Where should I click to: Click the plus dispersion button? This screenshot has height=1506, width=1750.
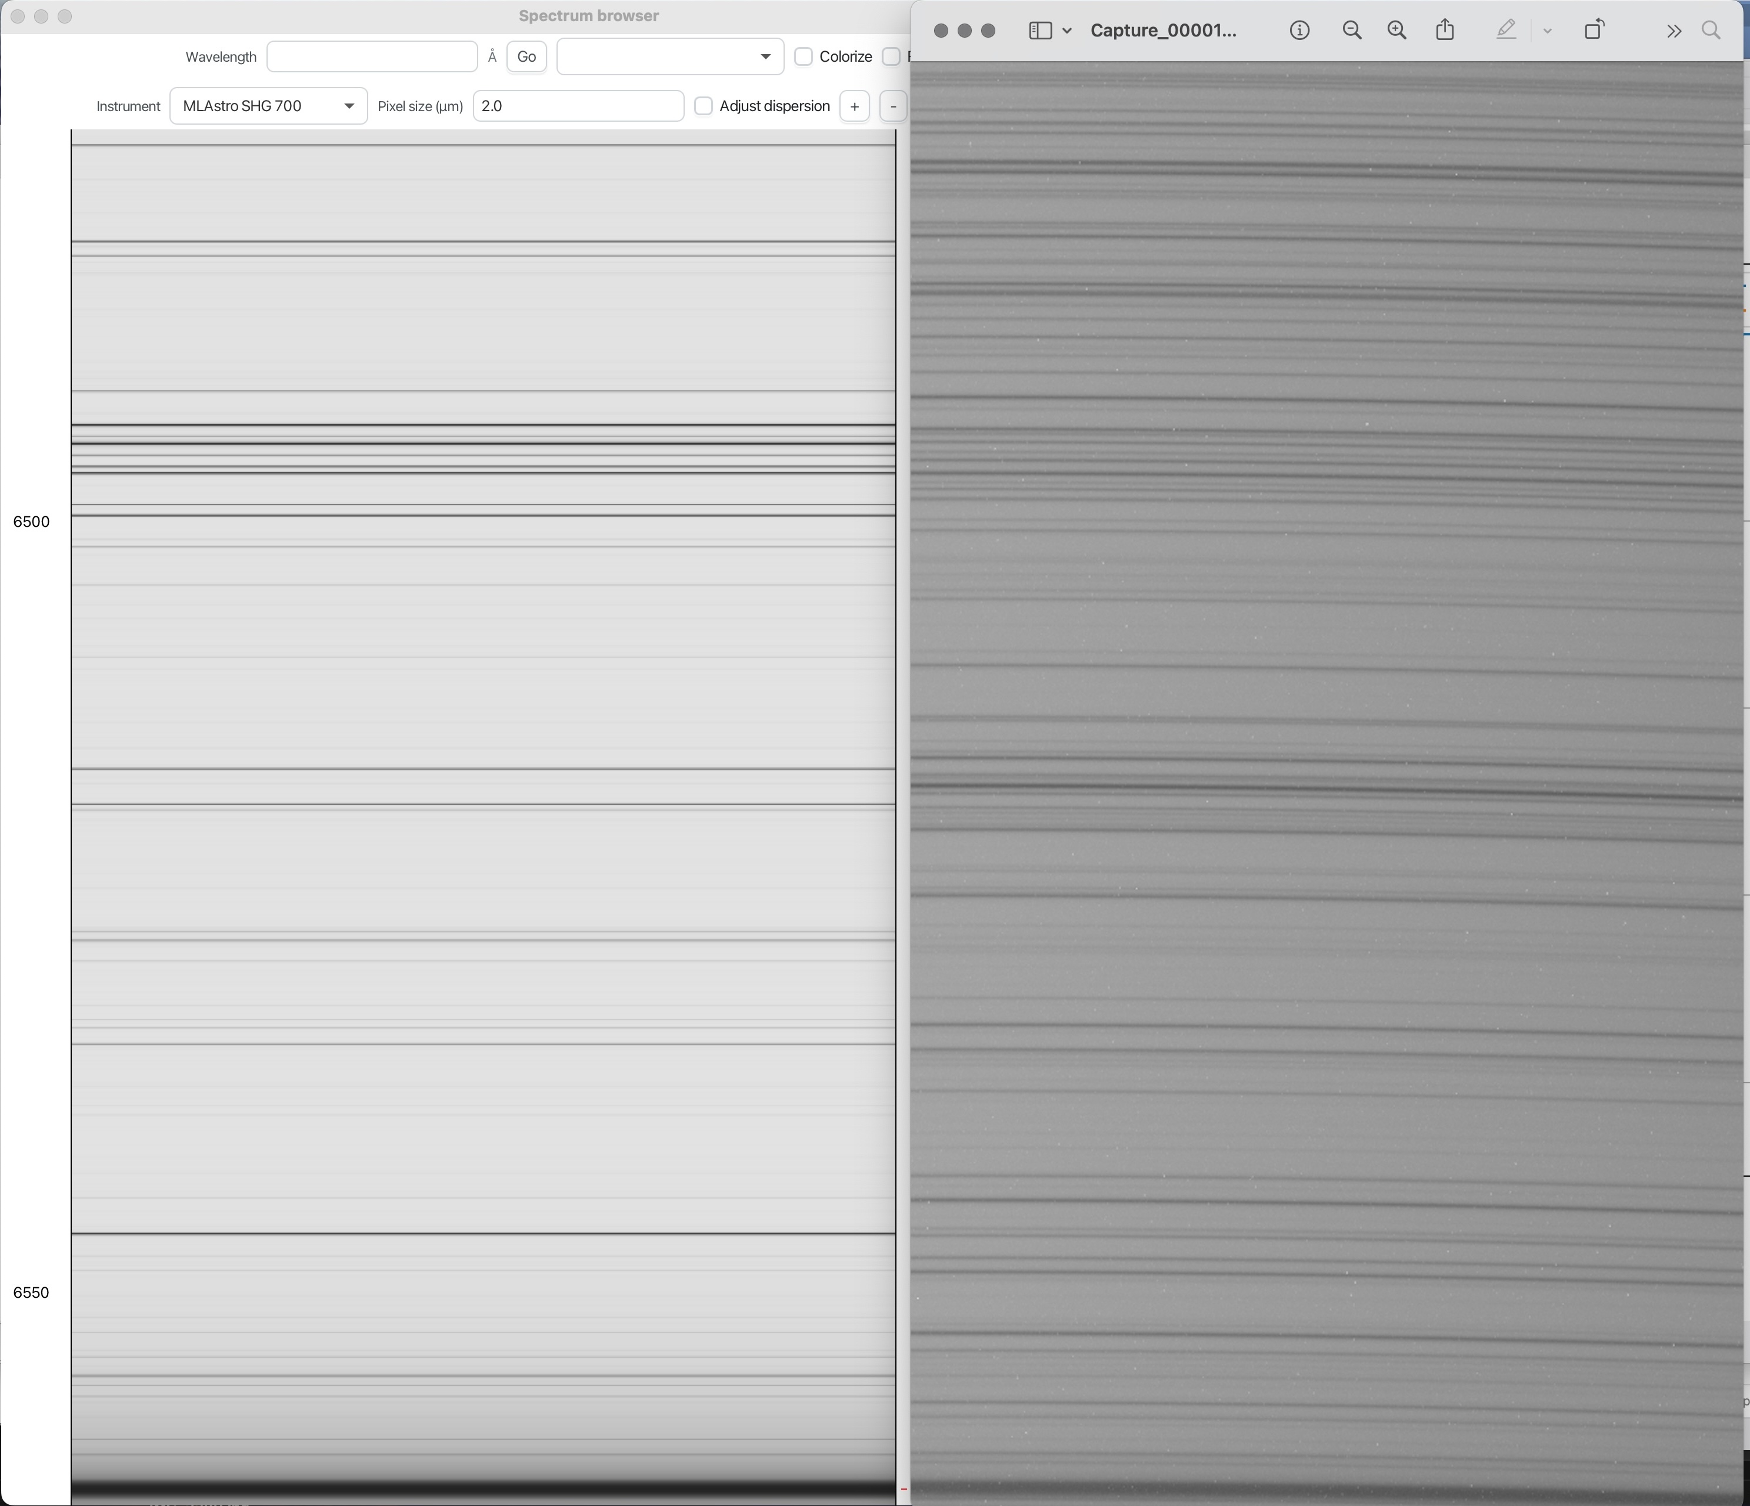854,106
